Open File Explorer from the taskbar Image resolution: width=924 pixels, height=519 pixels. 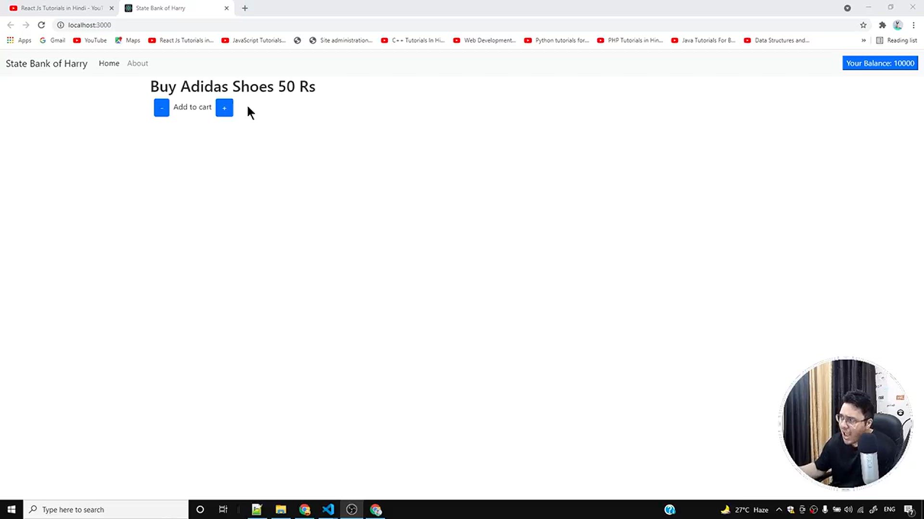click(x=281, y=509)
